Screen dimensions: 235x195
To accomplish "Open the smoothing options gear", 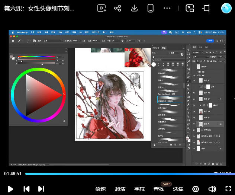I will coord(122,41).
